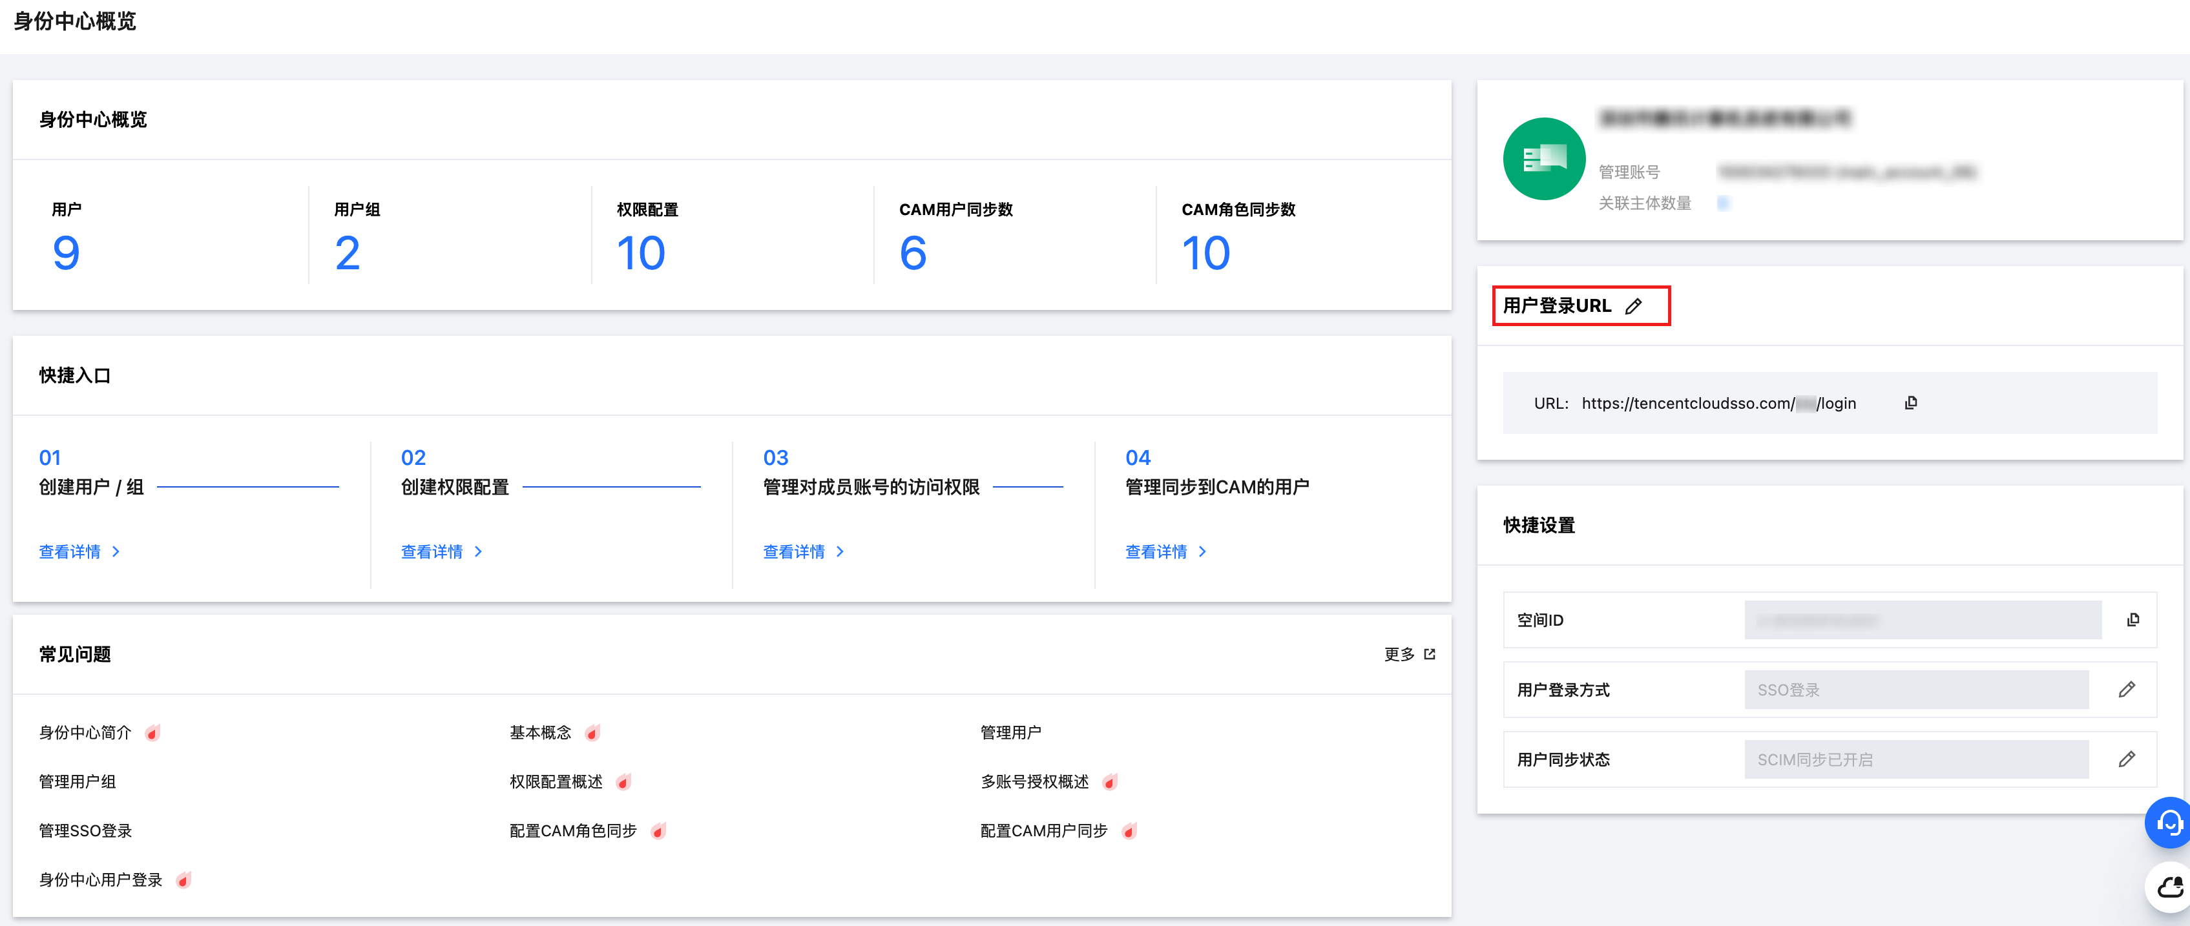
Task: Copy the 空间ID value
Action: tap(2133, 620)
